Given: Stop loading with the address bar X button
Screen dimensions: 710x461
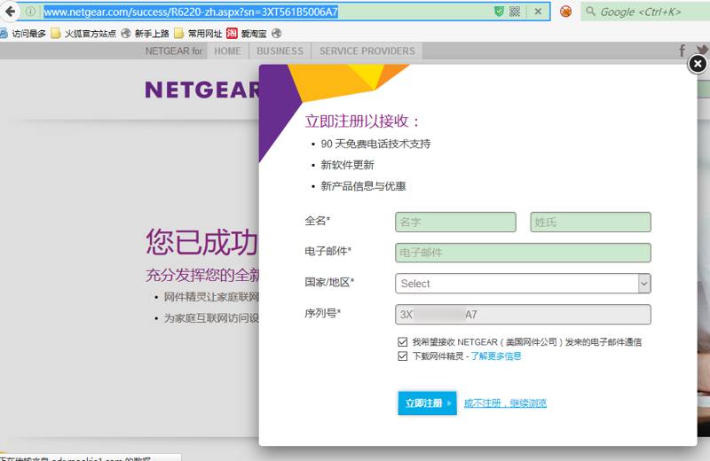Looking at the screenshot, I should coord(538,12).
